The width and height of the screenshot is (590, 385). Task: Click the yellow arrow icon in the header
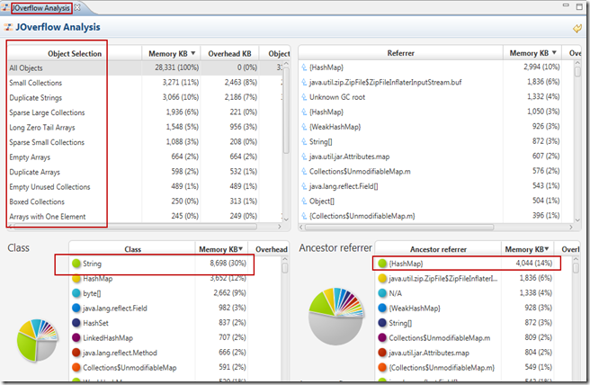tap(577, 29)
